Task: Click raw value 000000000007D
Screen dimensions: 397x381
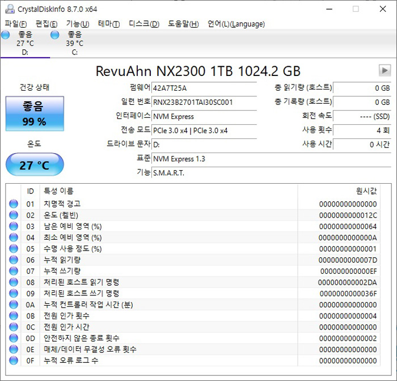Action: click(x=348, y=260)
